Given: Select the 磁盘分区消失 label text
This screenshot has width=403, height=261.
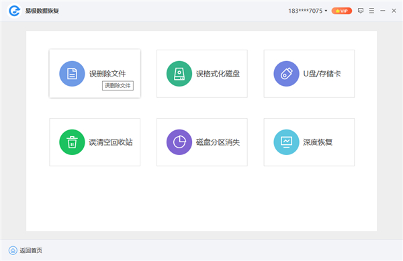Looking at the screenshot, I should [218, 142].
